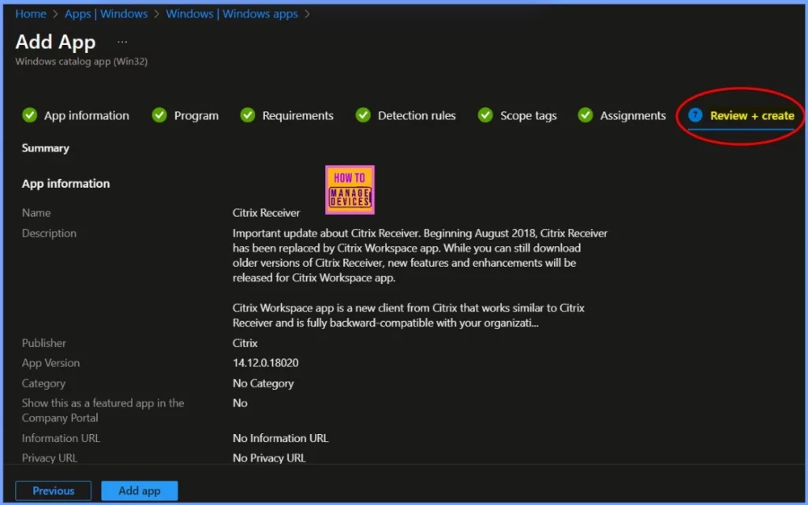Click the 'Show this as a featured app' label
Image resolution: width=808 pixels, height=505 pixels.
103,410
